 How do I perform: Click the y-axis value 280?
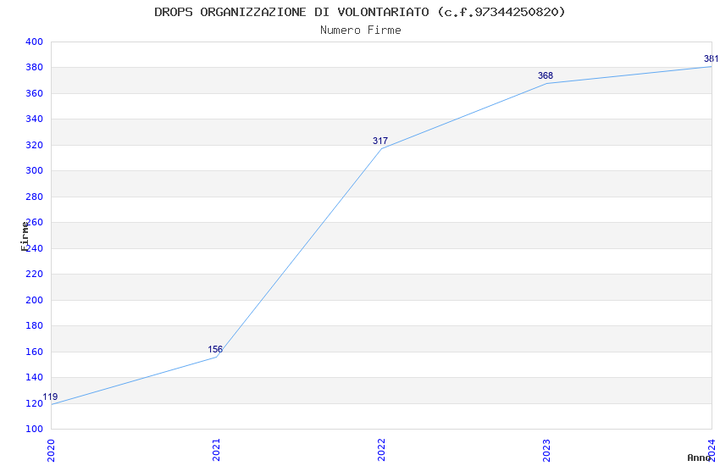(34, 197)
